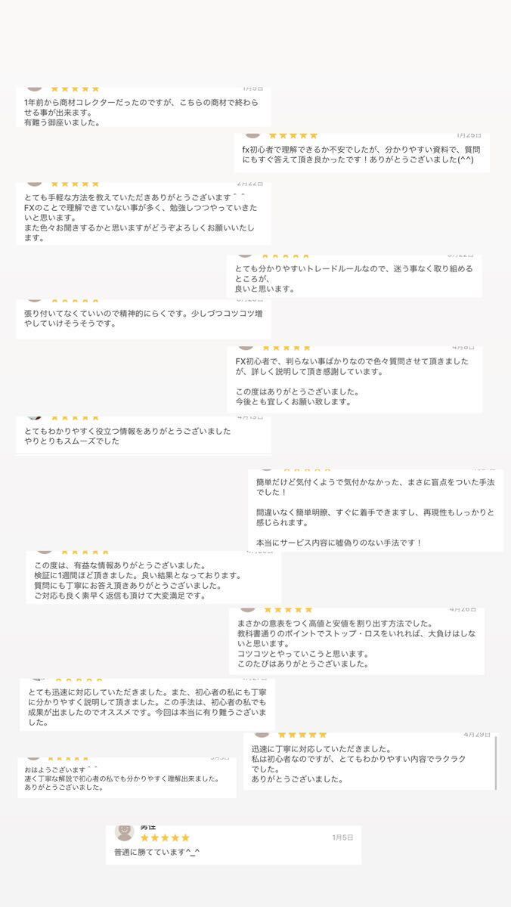Click the avatar of reviewer 秀任
The height and width of the screenshot is (907, 511).
(123, 831)
